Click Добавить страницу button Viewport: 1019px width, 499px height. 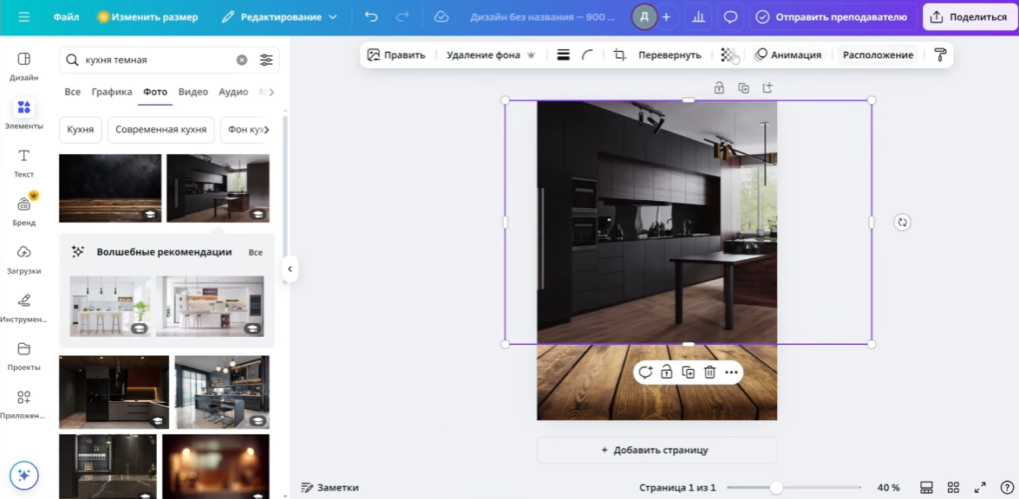[657, 450]
